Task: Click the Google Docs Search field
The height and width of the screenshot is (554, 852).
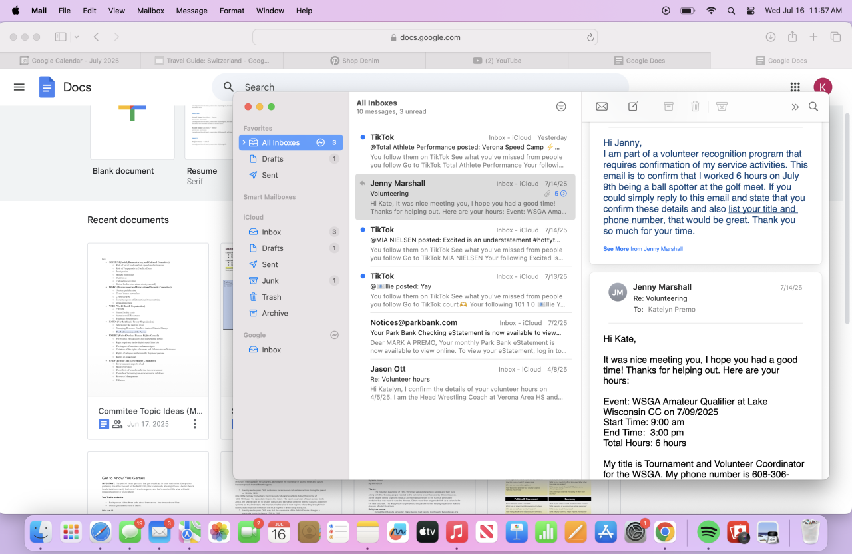Action: (421, 87)
